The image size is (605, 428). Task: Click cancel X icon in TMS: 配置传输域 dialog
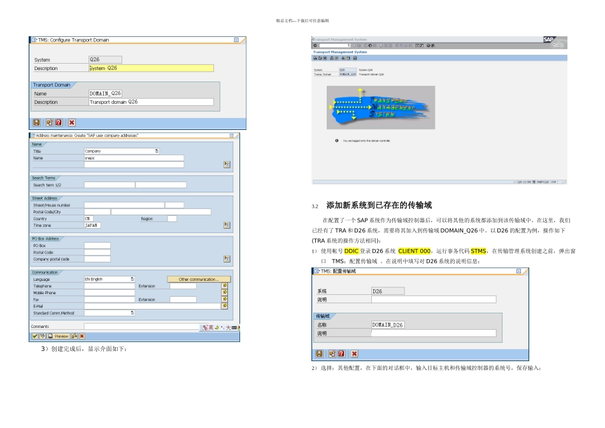[x=355, y=353]
